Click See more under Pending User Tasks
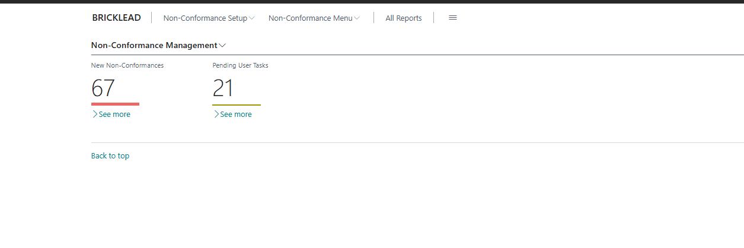The height and width of the screenshot is (248, 744). click(x=236, y=115)
